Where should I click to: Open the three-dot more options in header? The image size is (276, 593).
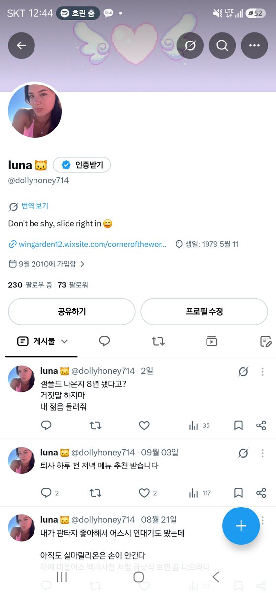254,45
